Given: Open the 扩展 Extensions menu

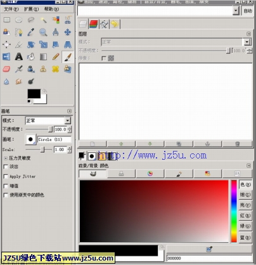Looking at the screenshot, I should (31, 9).
